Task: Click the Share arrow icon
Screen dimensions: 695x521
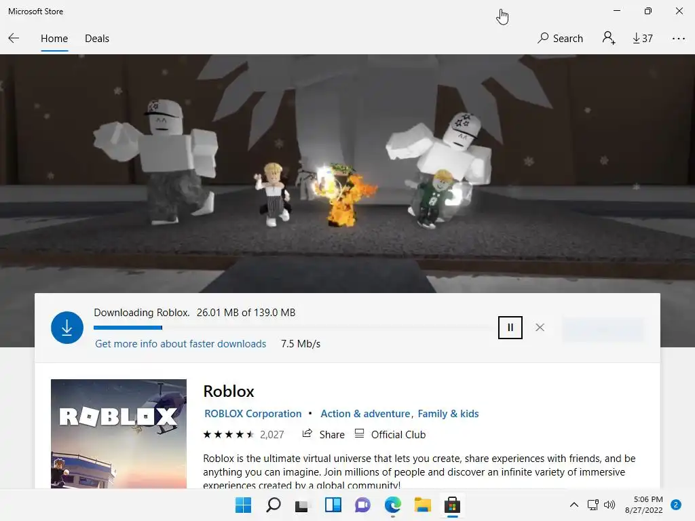Action: click(x=307, y=433)
